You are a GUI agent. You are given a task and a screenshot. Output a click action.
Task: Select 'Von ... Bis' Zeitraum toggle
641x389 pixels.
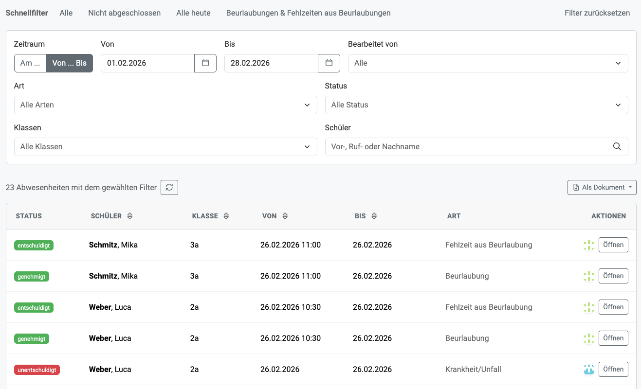69,63
